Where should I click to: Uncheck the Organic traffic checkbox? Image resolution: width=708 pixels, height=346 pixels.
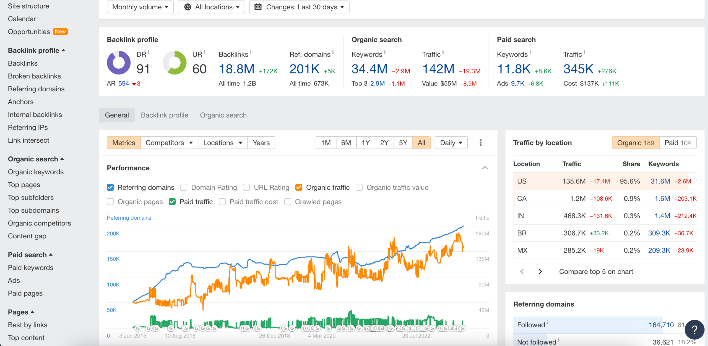[299, 187]
